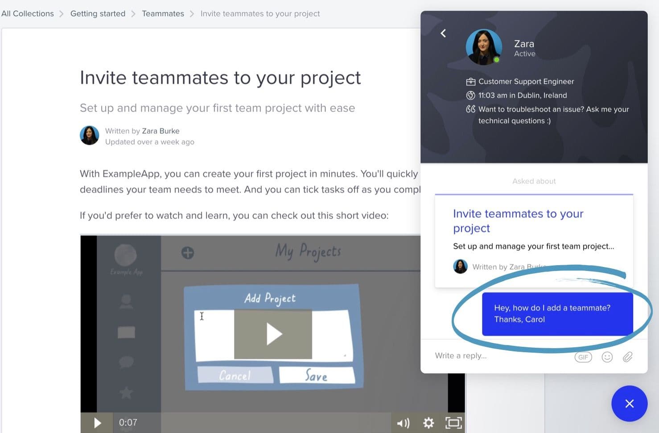Click 'Updated over a week ago' text
659x433 pixels.
(x=150, y=142)
